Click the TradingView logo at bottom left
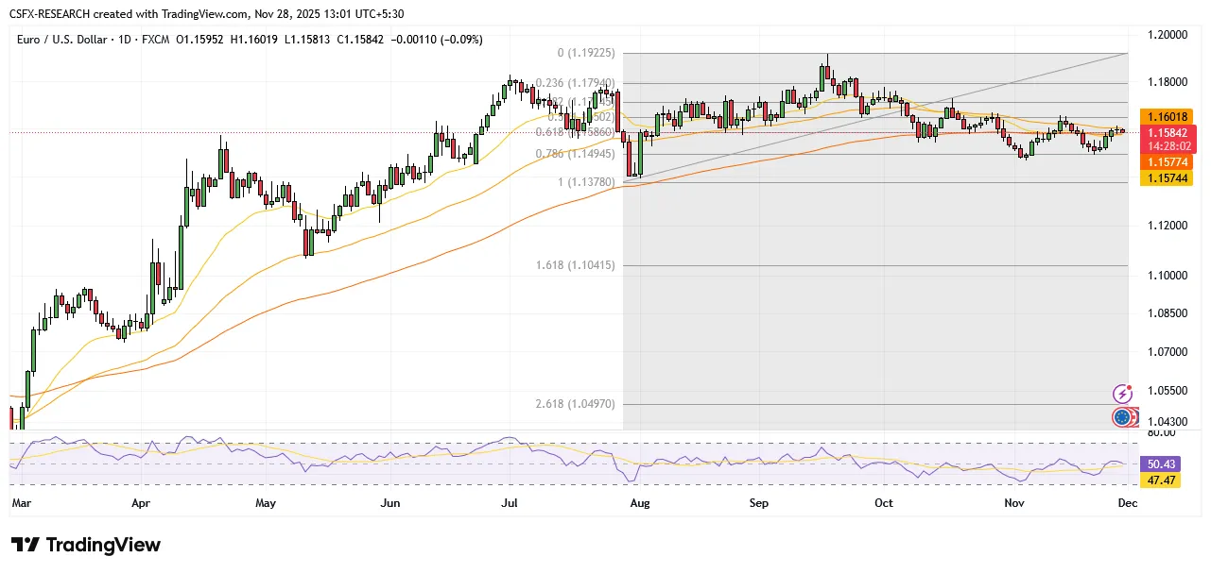The height and width of the screenshot is (573, 1211). 86,546
